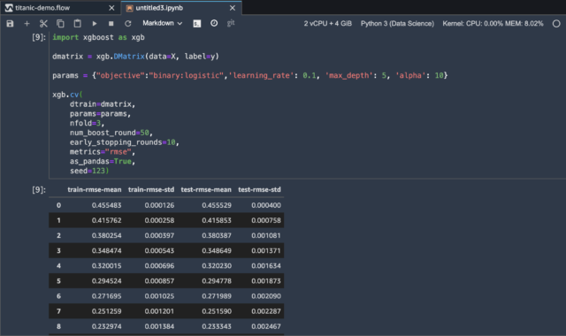566x336 pixels.
Task: Switch kernel Python 3 (Data Science)
Action: 397,24
